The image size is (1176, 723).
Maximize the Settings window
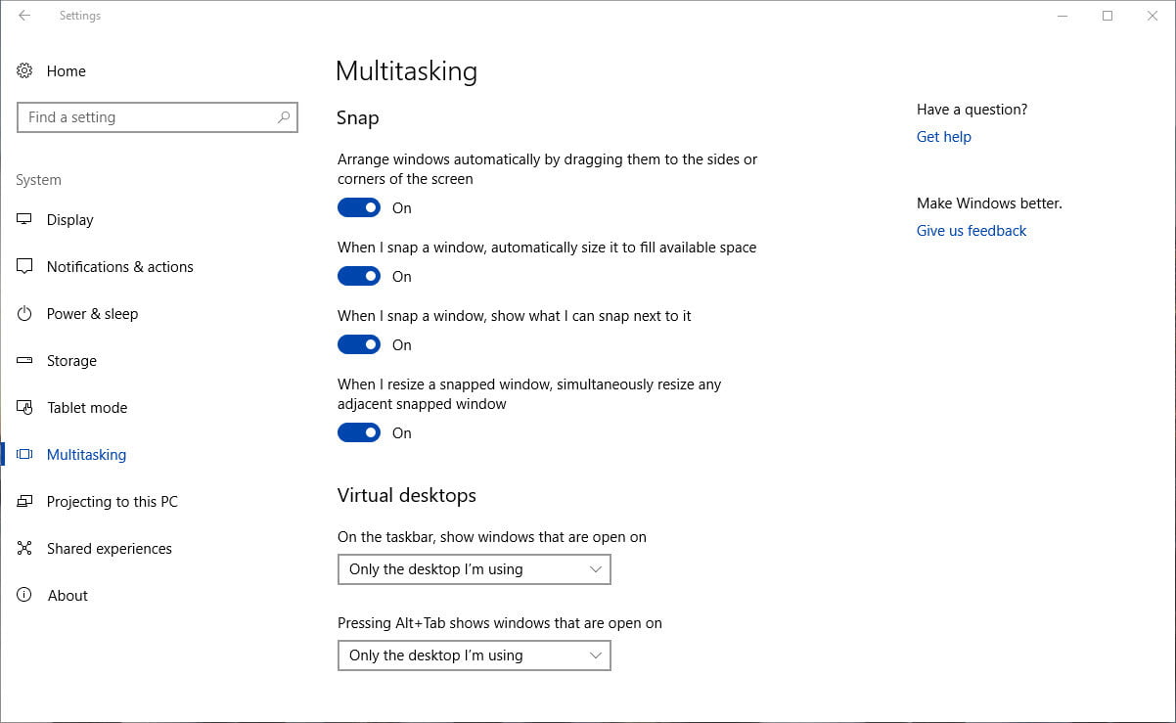(1108, 16)
